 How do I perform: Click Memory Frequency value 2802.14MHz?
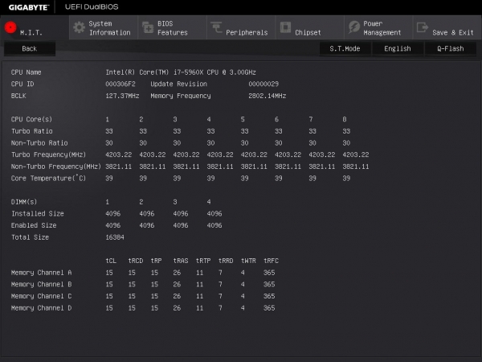point(268,96)
